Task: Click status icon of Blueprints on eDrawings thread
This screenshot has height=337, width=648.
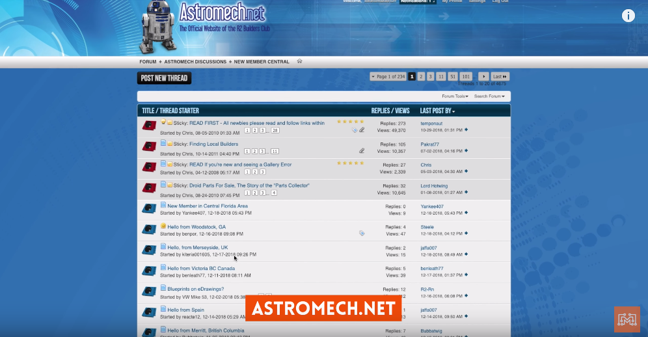Action: point(149,291)
